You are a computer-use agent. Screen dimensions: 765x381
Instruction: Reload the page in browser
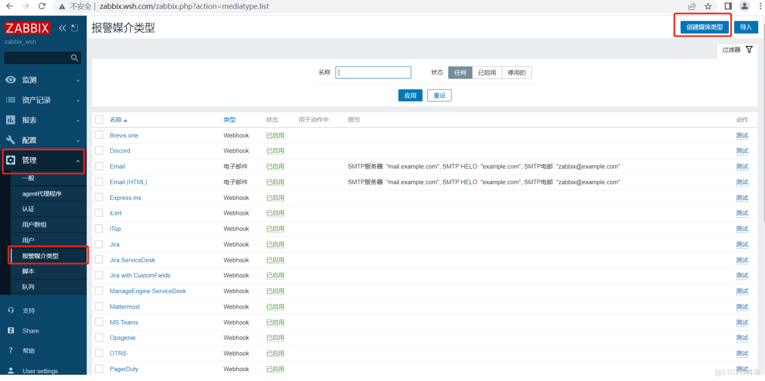point(43,7)
